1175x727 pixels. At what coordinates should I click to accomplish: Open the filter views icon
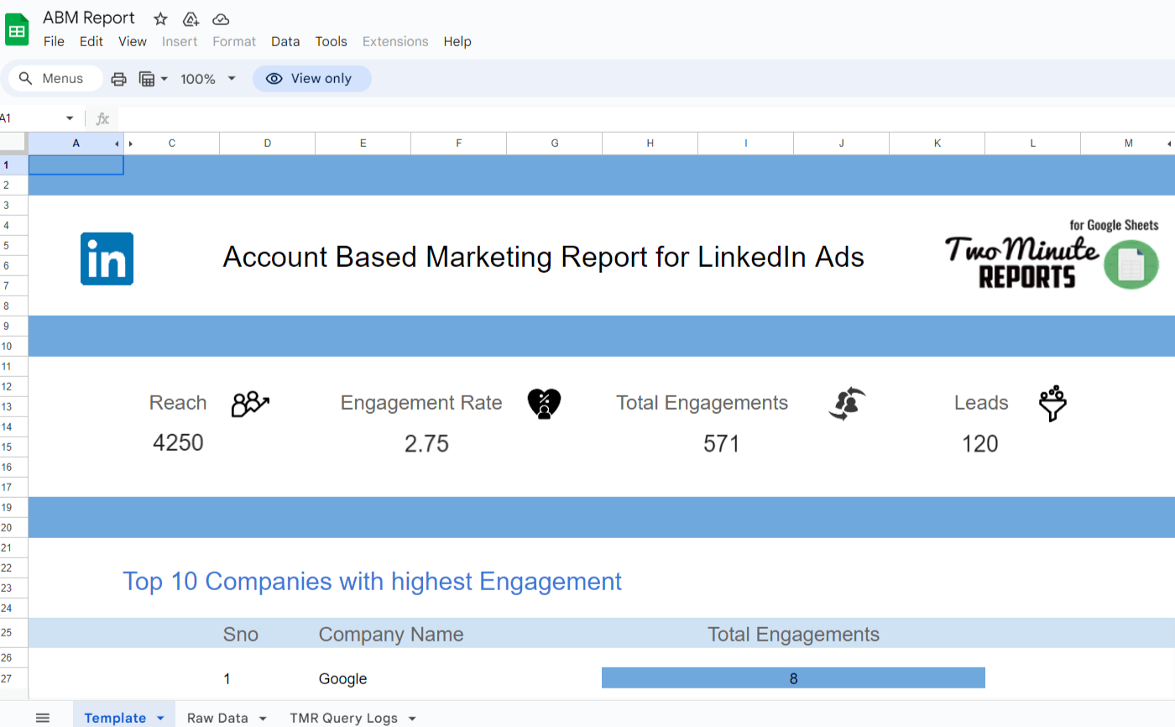point(147,79)
